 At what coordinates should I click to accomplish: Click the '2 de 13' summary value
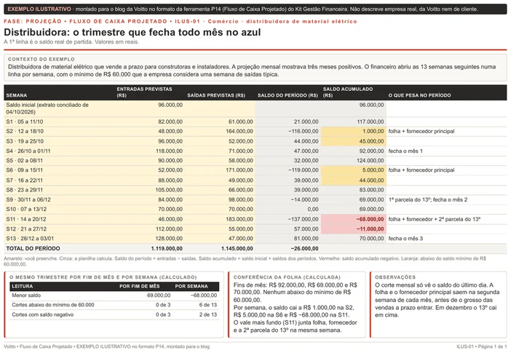[x=208, y=314]
